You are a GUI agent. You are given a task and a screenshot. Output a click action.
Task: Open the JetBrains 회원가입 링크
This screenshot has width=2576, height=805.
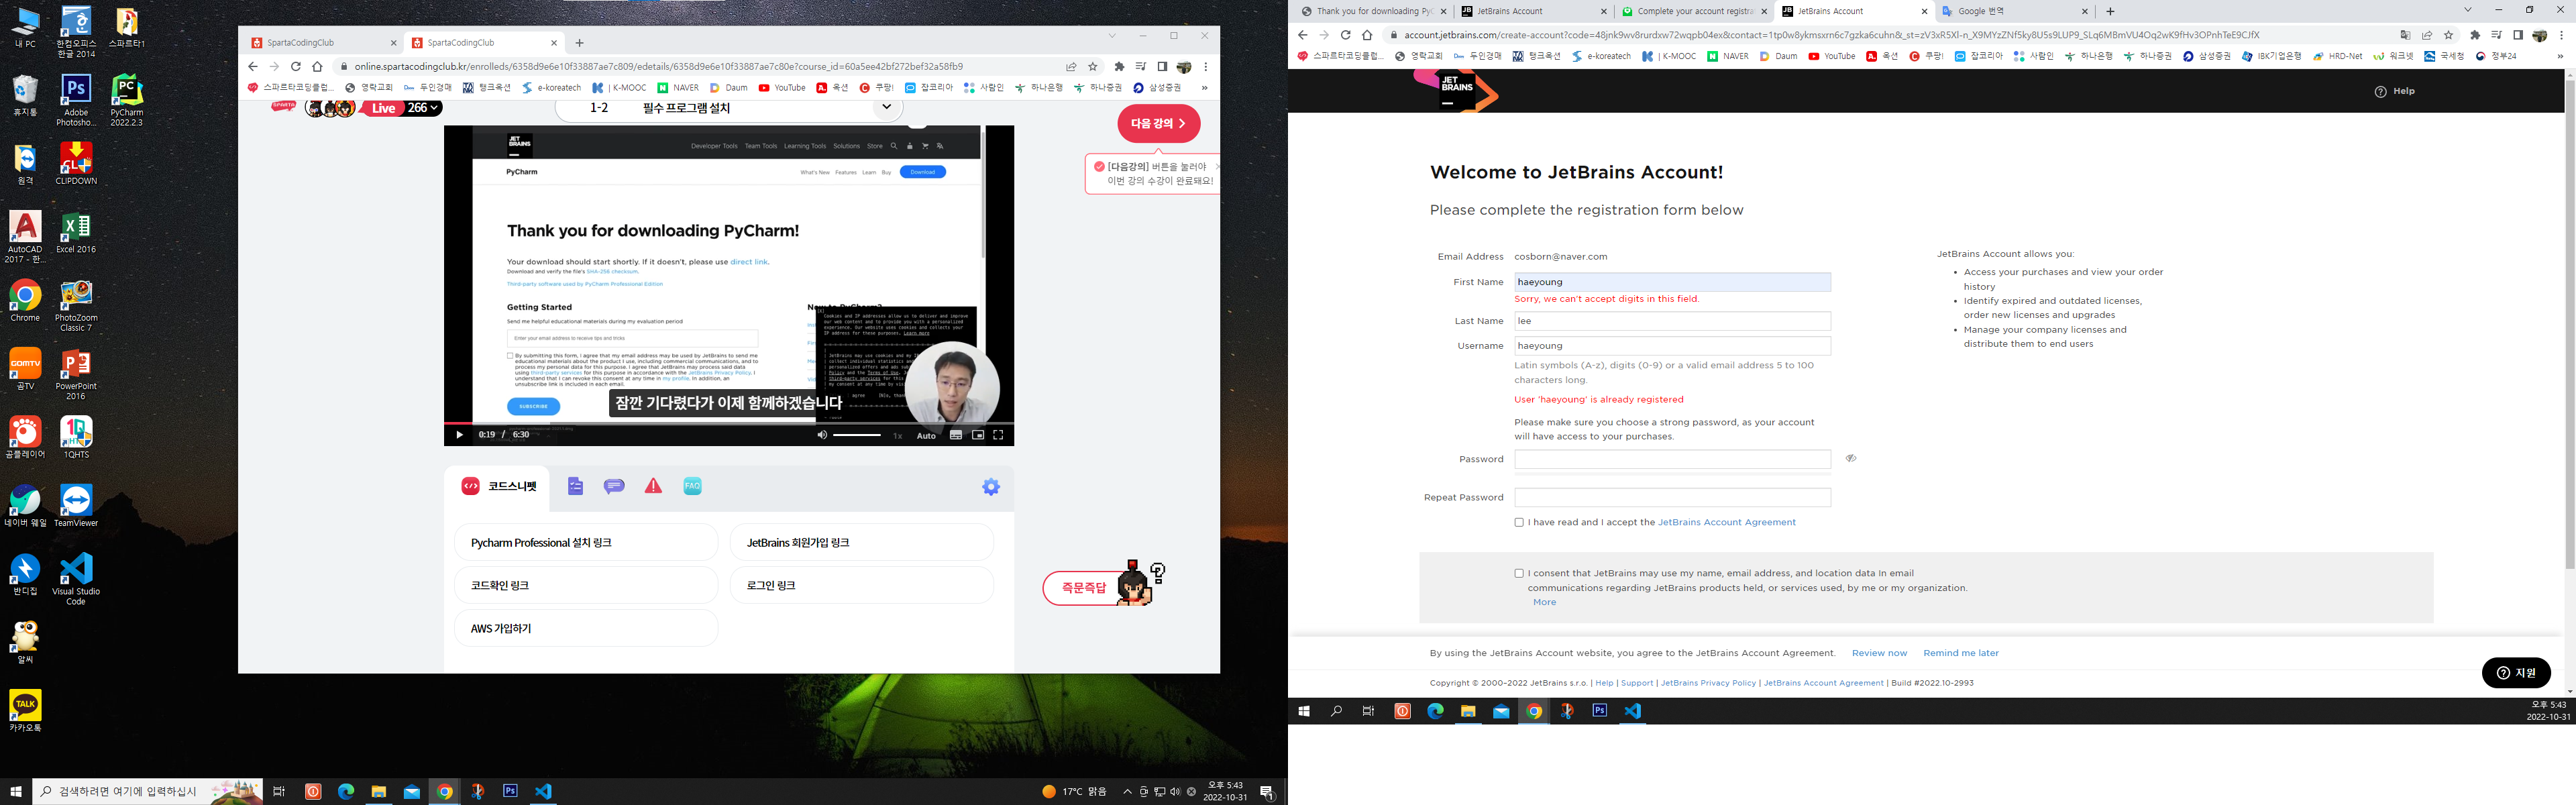tap(862, 542)
